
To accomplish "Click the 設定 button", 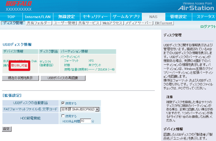I will coord(6,129).
